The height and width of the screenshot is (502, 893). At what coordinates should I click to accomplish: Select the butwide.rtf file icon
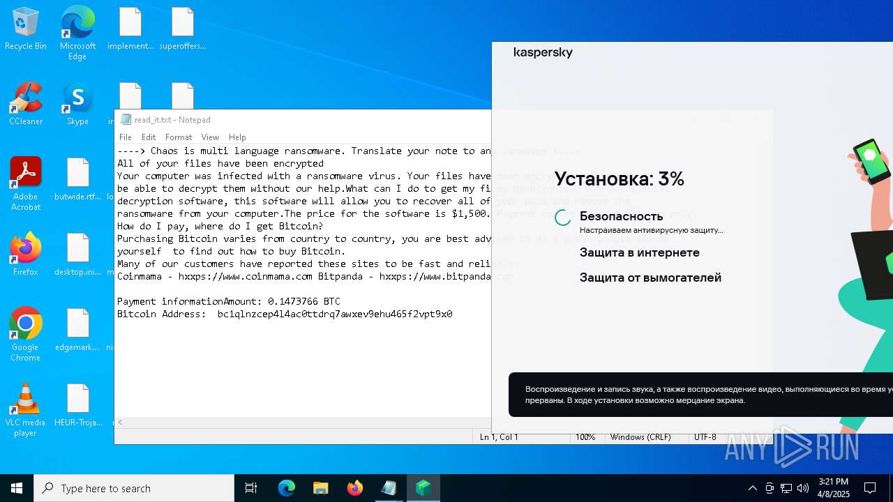click(x=77, y=179)
